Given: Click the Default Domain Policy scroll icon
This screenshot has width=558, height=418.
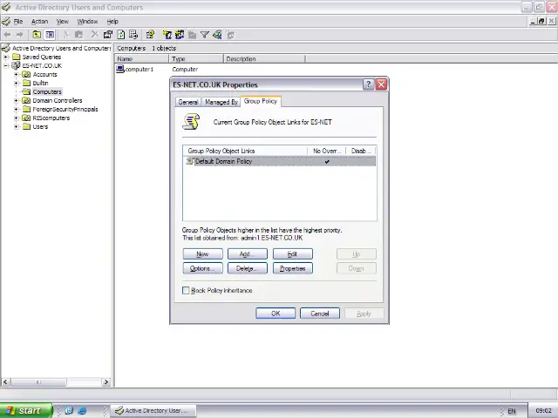Looking at the screenshot, I should [190, 161].
